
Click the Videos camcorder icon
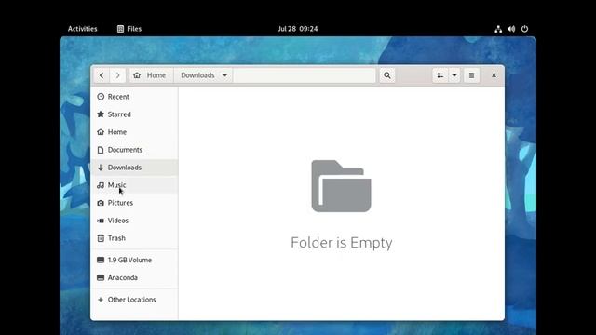click(101, 221)
